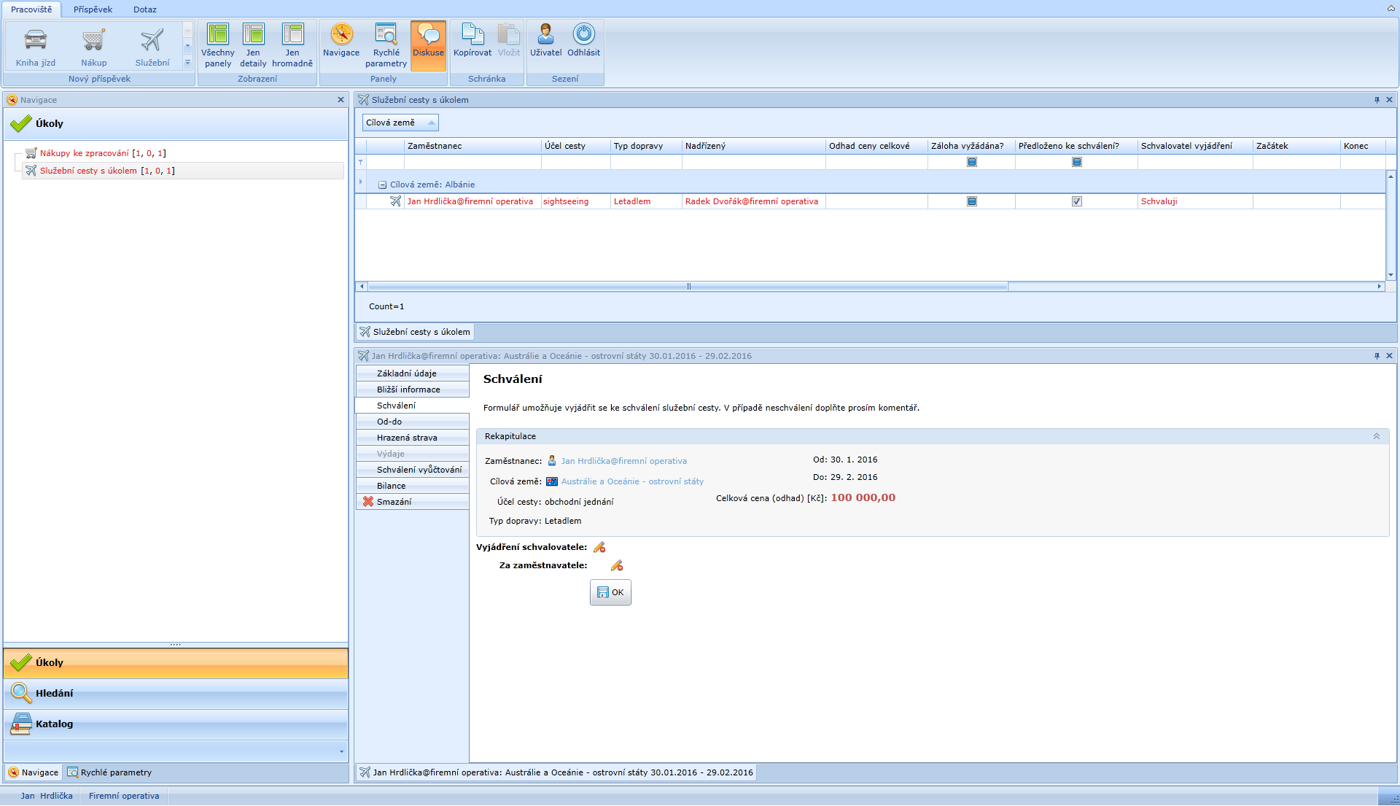Open Austrálie a Oceánie - ostrovní státy link
1400x806 pixels.
pyautogui.click(x=631, y=481)
